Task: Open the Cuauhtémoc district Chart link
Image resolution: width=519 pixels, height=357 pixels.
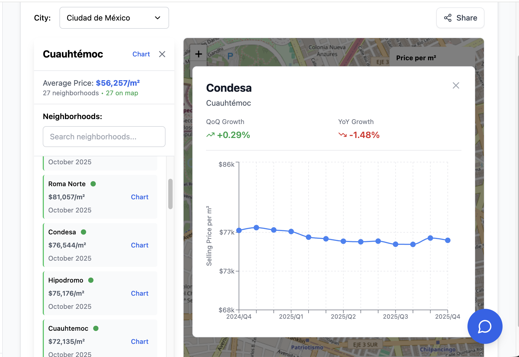Action: pyautogui.click(x=141, y=54)
